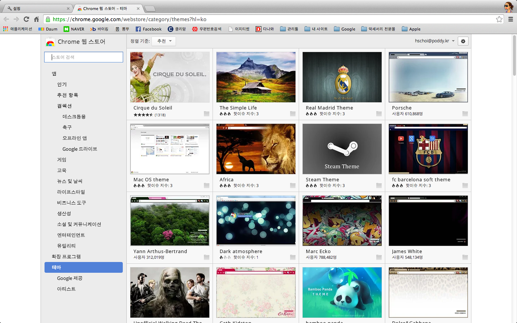
Task: Open the browser home page icon
Action: tap(36, 19)
